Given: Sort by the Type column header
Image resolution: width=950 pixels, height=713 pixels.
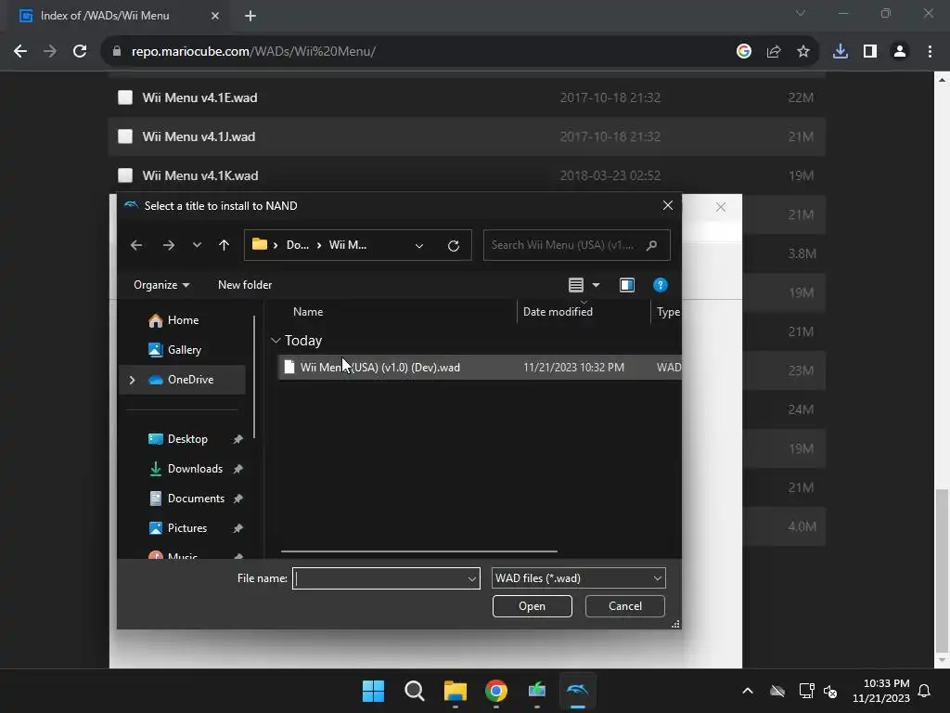Looking at the screenshot, I should [666, 312].
